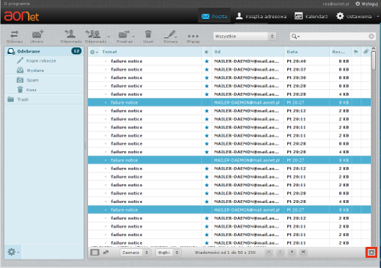Toggle star on the Pt 20:30 message
Viewport: 381px width, 268px height.
(x=207, y=77)
